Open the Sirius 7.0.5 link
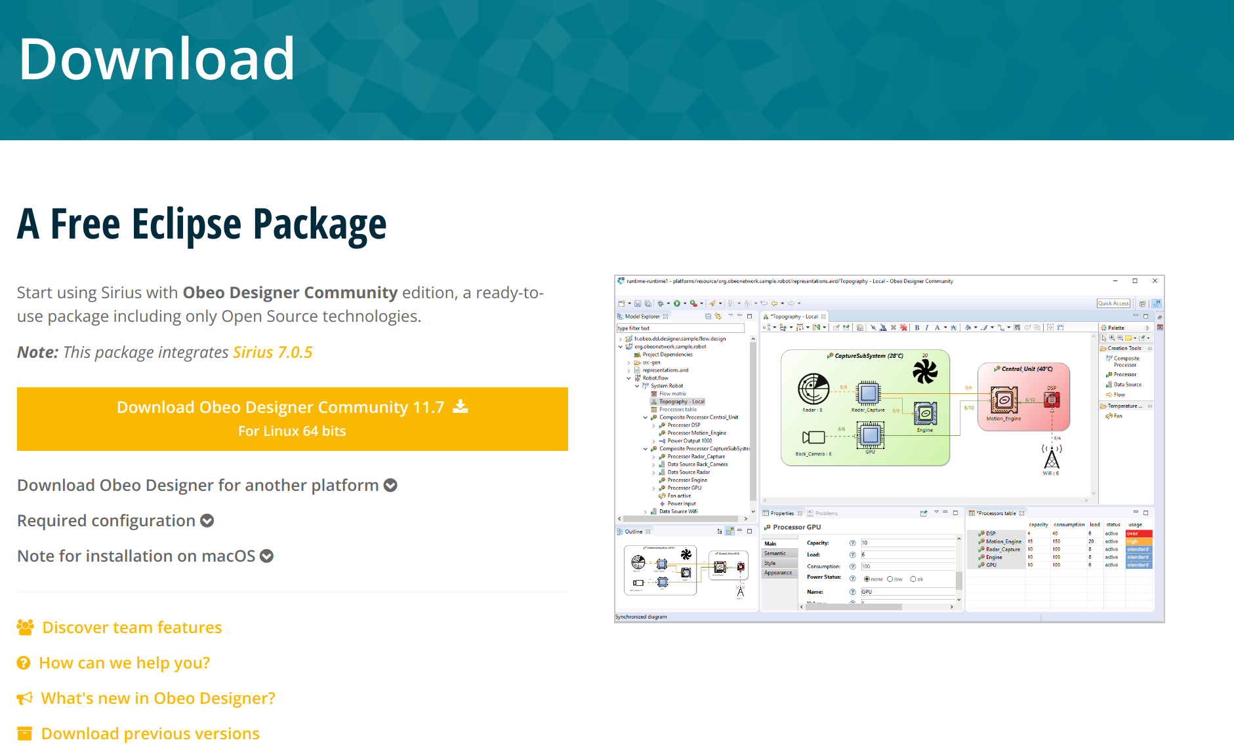1234x755 pixels. tap(273, 352)
